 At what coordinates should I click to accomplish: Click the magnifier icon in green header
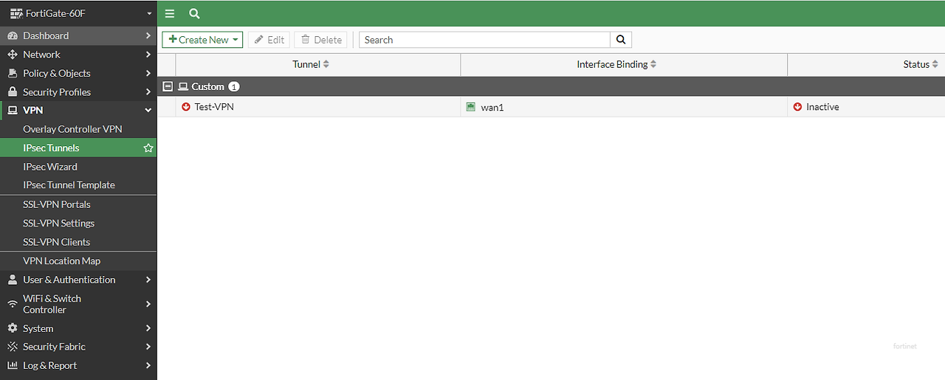coord(194,13)
